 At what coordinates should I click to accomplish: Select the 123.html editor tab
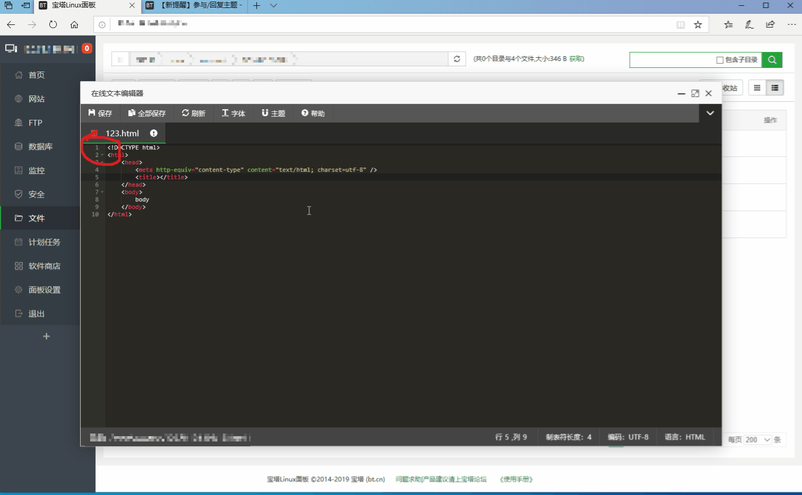pos(124,134)
